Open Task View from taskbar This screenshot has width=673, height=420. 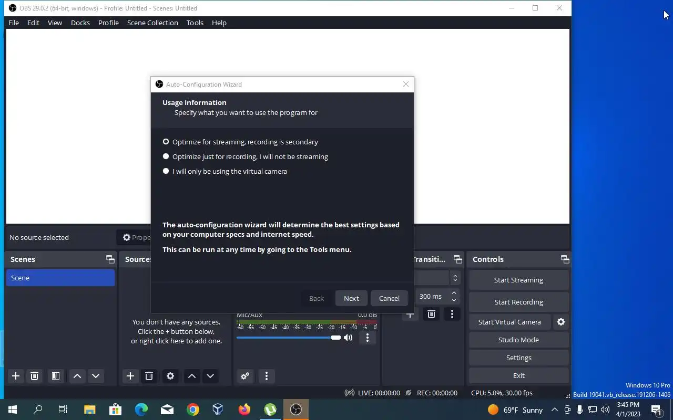(63, 409)
